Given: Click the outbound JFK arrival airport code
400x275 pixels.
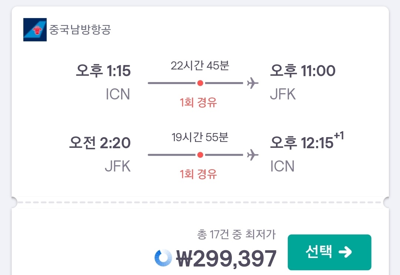Looking at the screenshot, I should [283, 95].
